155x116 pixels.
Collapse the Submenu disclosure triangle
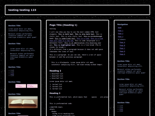(119, 40)
